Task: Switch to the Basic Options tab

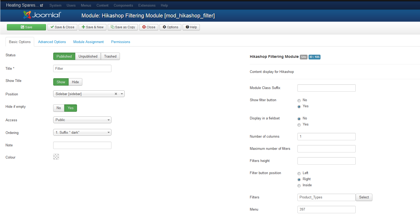Action: [x=20, y=42]
